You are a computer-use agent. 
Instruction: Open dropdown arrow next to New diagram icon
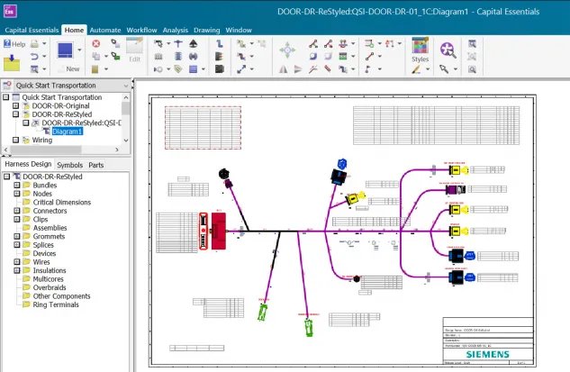tap(79, 50)
